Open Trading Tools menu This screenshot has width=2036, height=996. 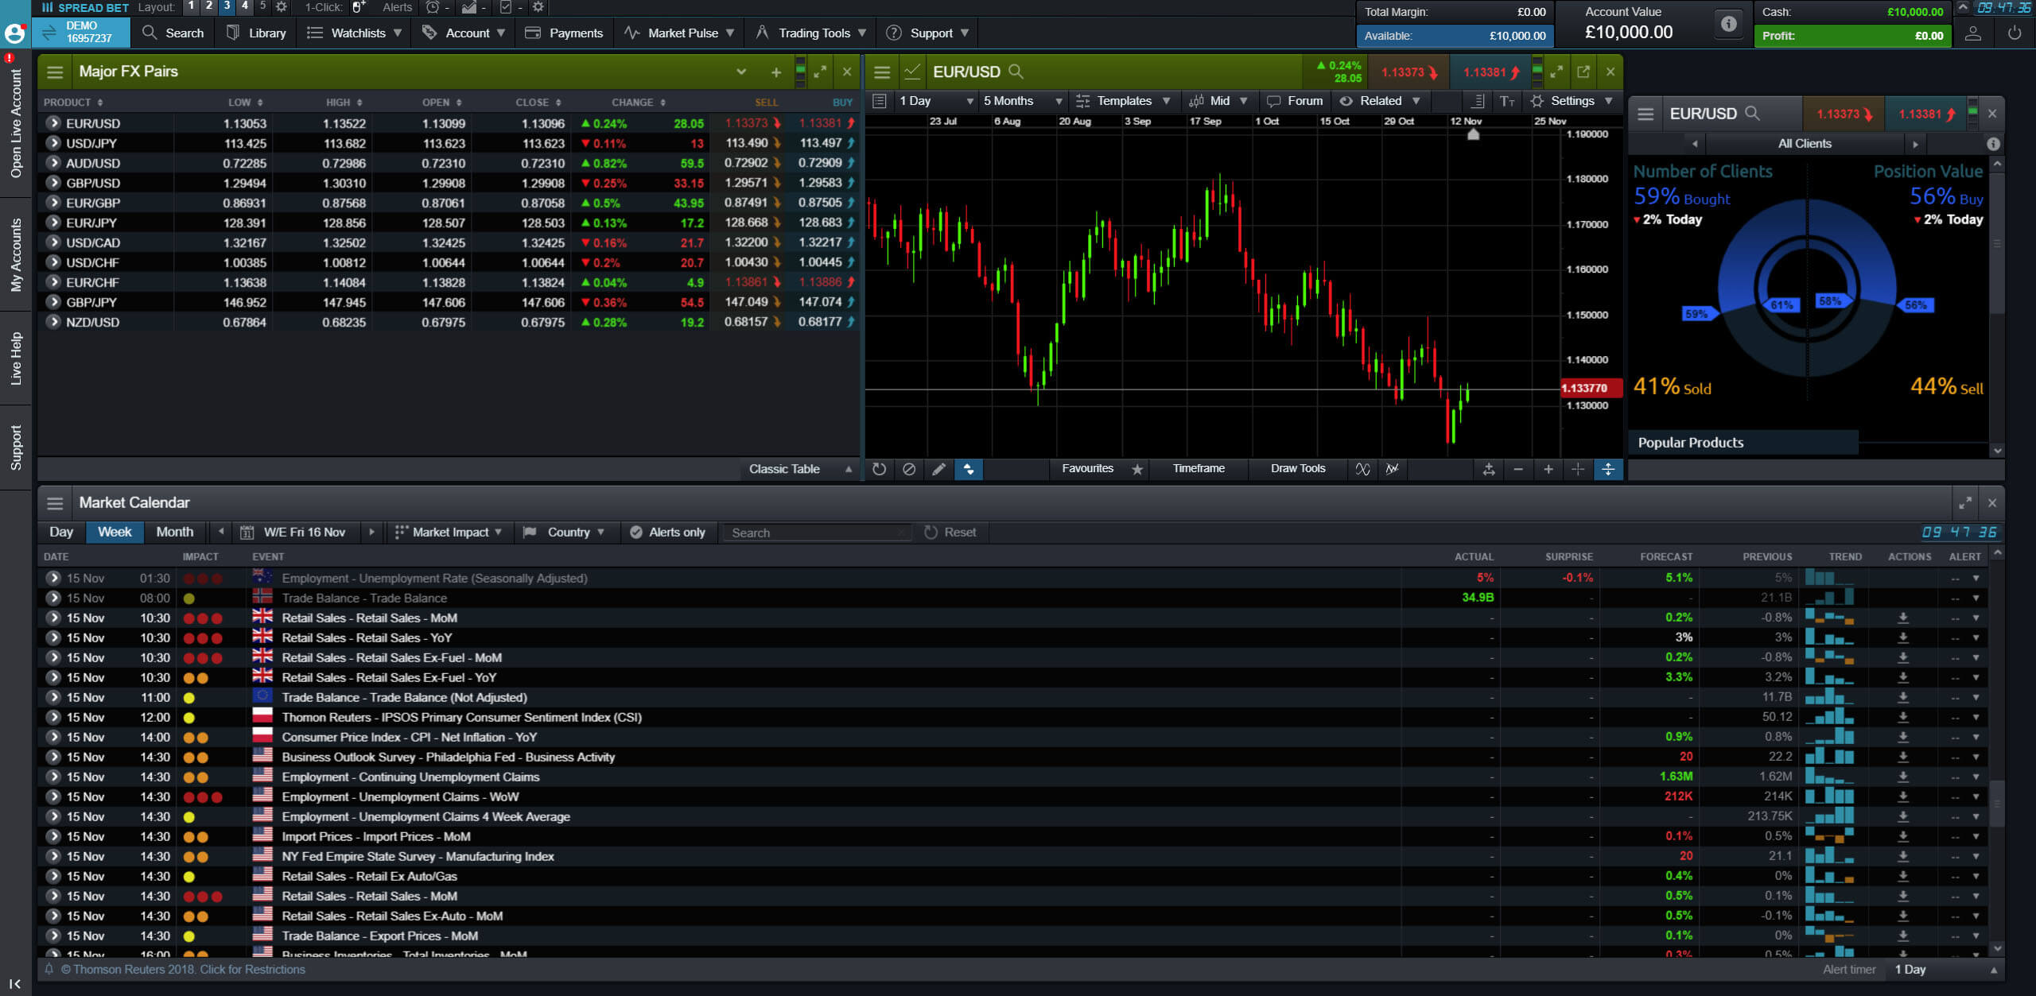point(811,33)
